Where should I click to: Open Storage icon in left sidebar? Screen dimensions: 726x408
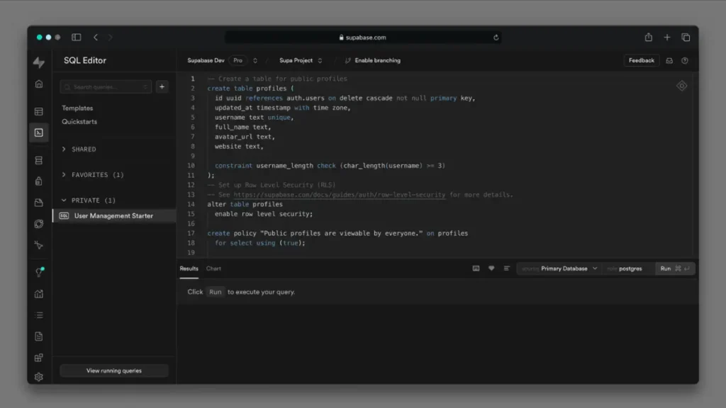pos(39,203)
